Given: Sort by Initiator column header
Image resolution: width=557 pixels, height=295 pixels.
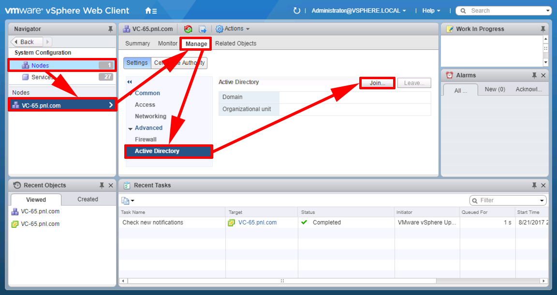Looking at the screenshot, I should [427, 212].
